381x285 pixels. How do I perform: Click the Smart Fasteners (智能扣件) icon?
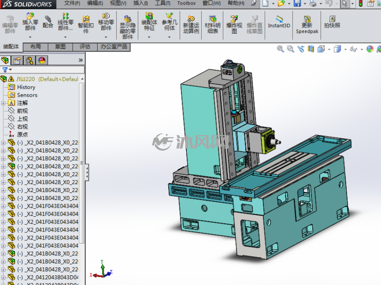coord(86,24)
